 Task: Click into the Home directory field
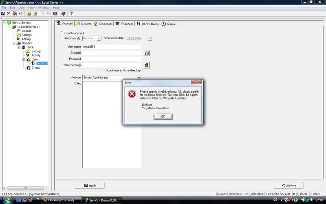pos(112,65)
